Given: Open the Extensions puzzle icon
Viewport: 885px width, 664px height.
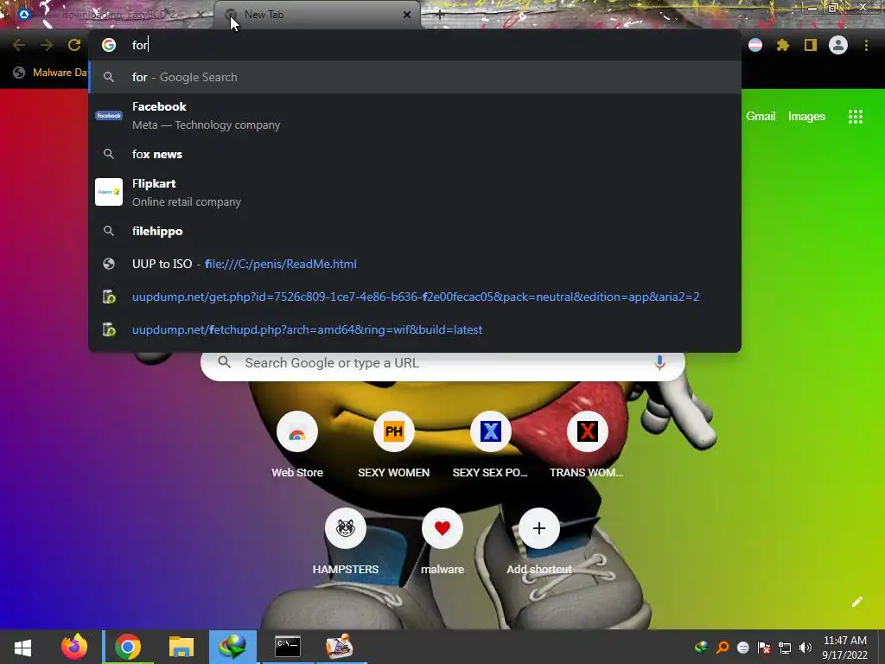Looking at the screenshot, I should [x=783, y=45].
